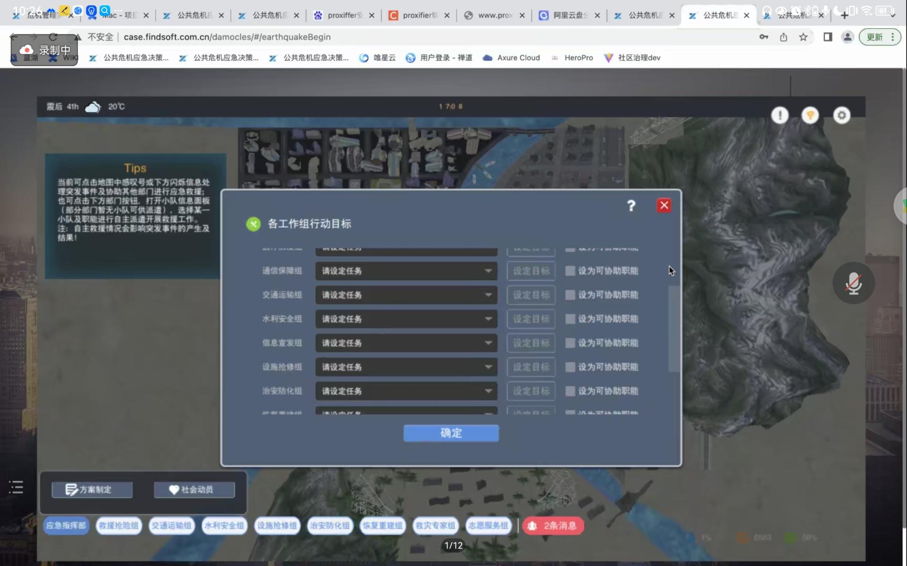Click the browser reload icon
This screenshot has height=566, width=907.
coord(53,37)
